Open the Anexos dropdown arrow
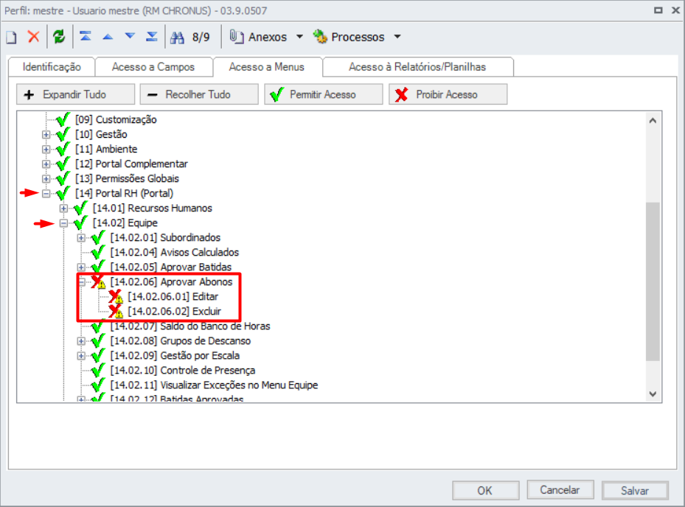This screenshot has width=685, height=507. click(x=299, y=37)
